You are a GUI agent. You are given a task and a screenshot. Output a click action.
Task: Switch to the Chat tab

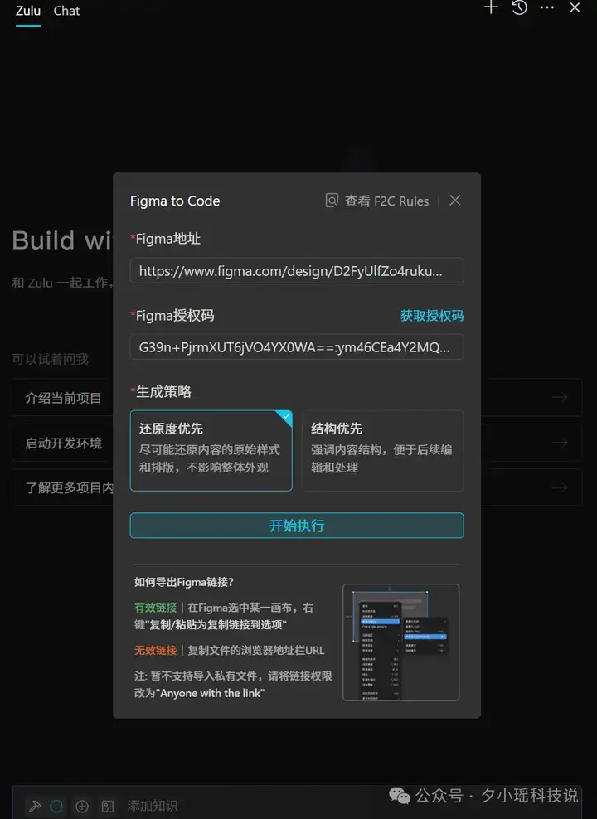[x=66, y=11]
